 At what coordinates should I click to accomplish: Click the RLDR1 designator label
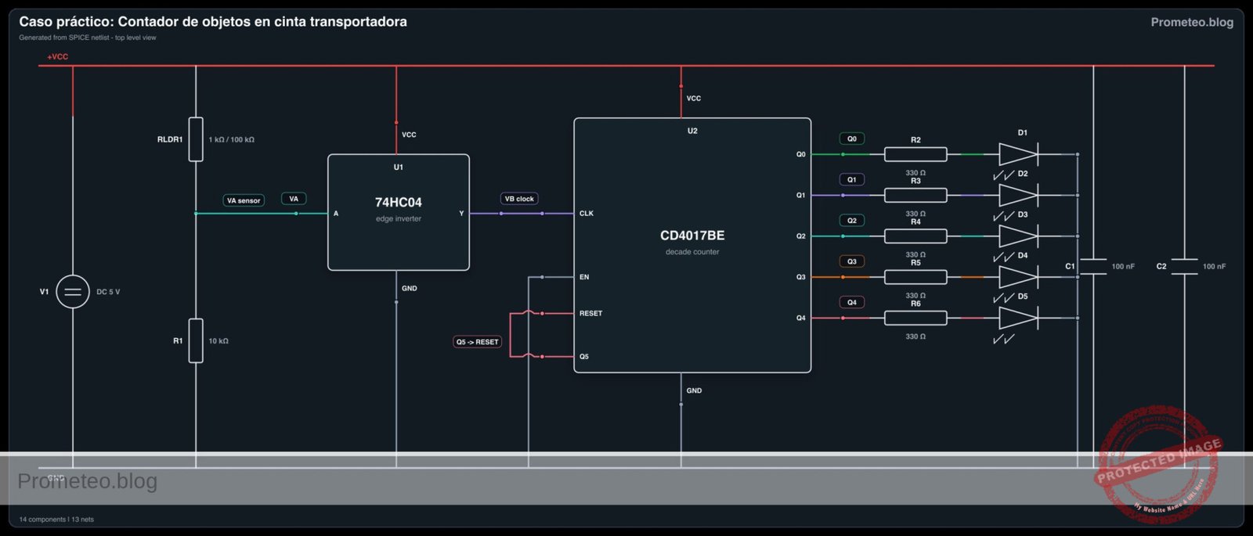click(x=170, y=139)
